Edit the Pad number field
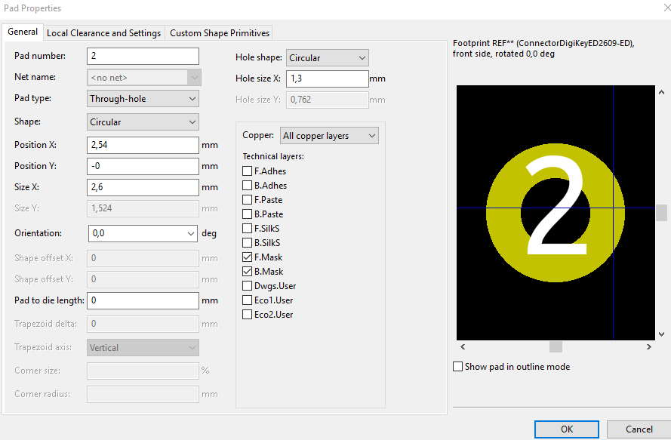Screen dimensions: 671x440 coord(143,56)
